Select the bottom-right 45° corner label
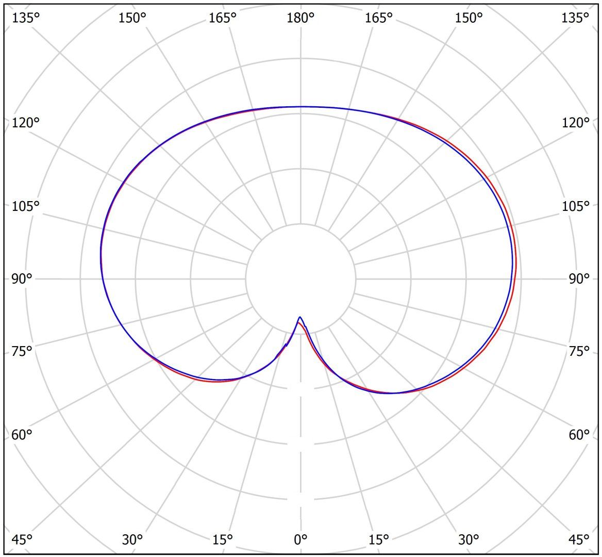Image resolution: width=602 pixels, height=557 pixels. click(579, 539)
